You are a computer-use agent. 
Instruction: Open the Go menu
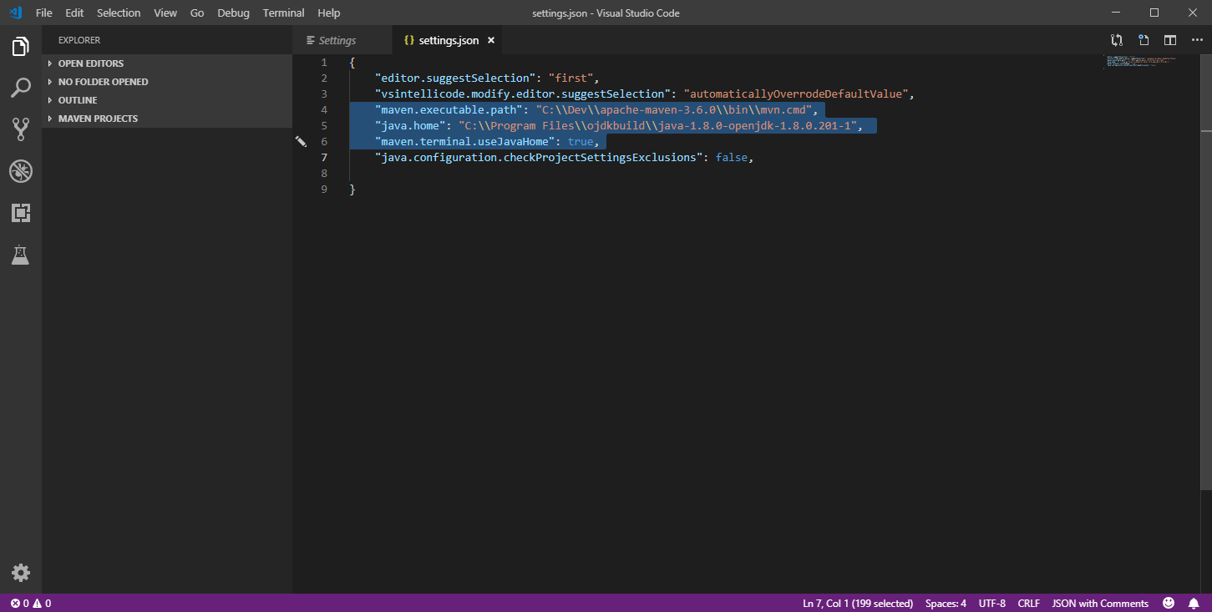tap(197, 13)
